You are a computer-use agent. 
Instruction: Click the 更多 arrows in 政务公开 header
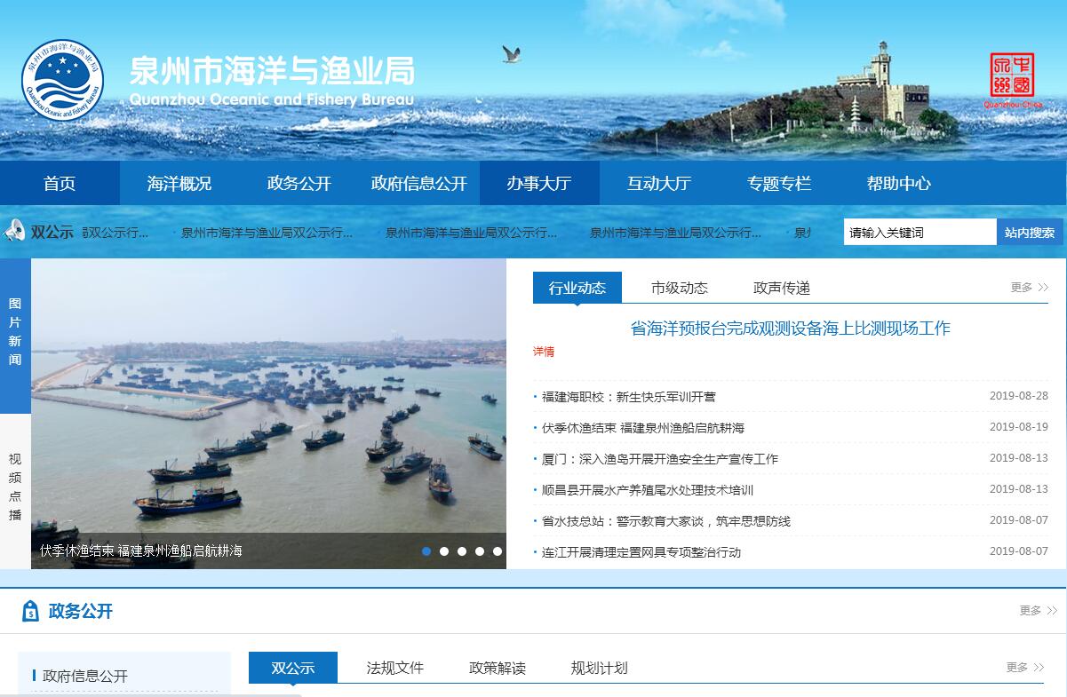(x=1039, y=611)
